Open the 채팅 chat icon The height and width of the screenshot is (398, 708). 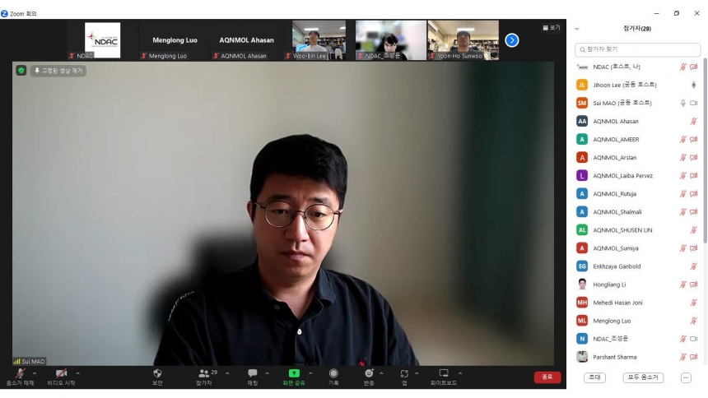click(x=253, y=373)
